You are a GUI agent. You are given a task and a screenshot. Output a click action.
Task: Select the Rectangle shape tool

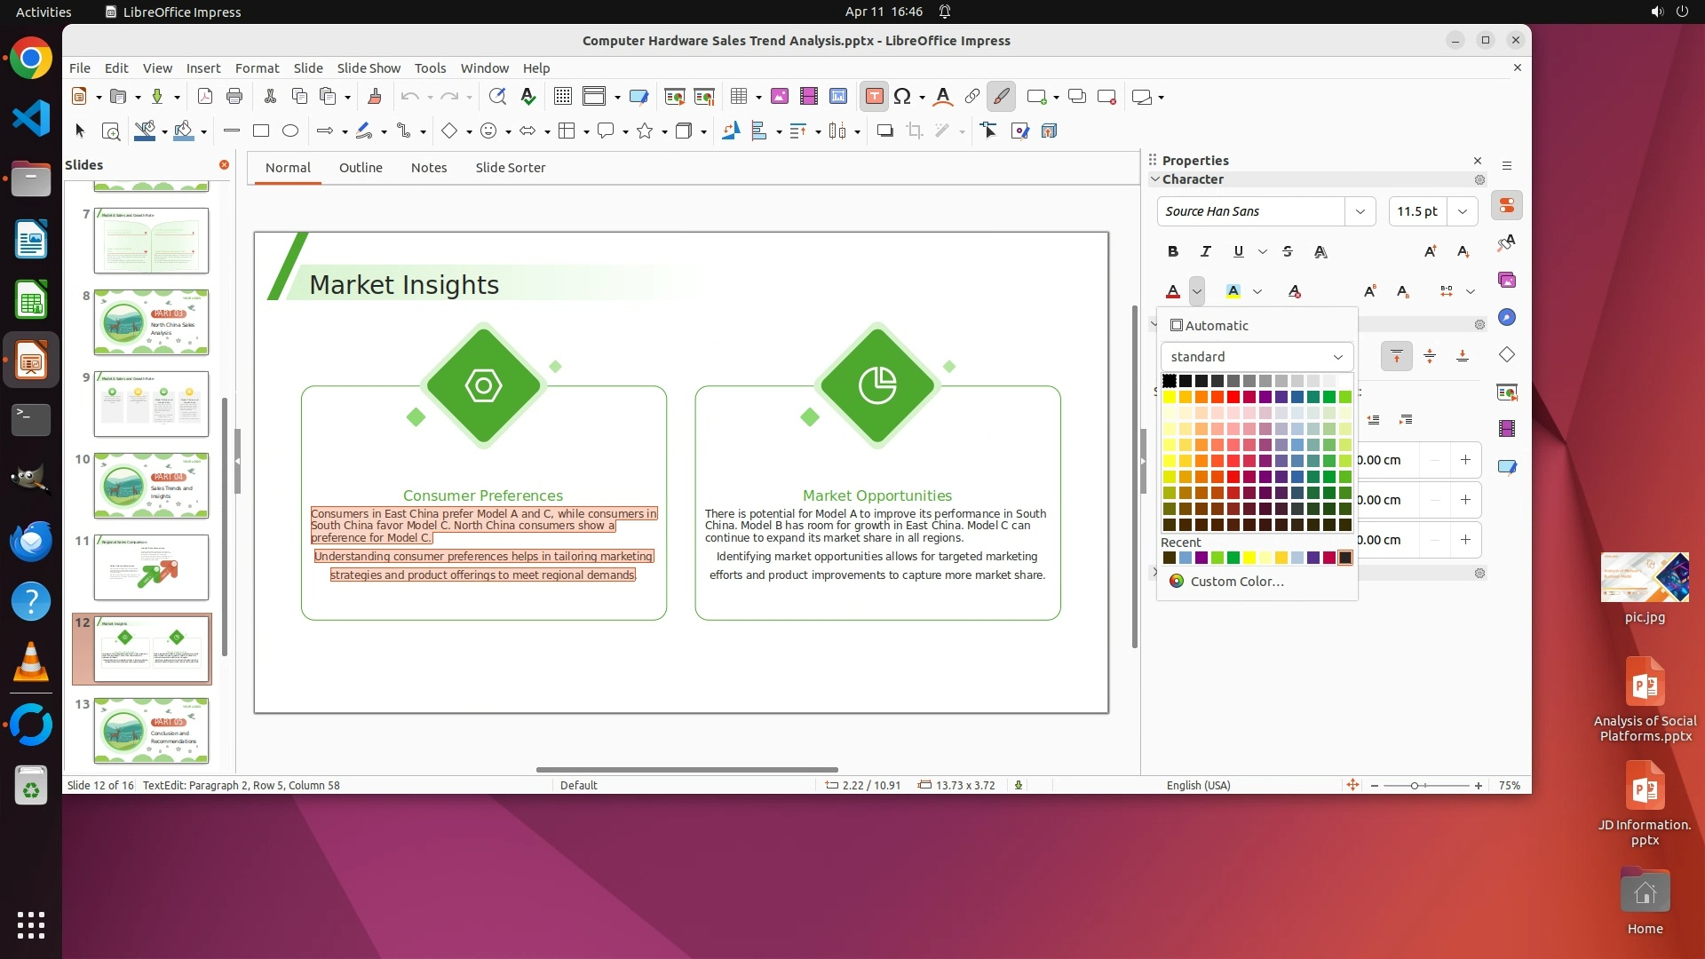(261, 131)
